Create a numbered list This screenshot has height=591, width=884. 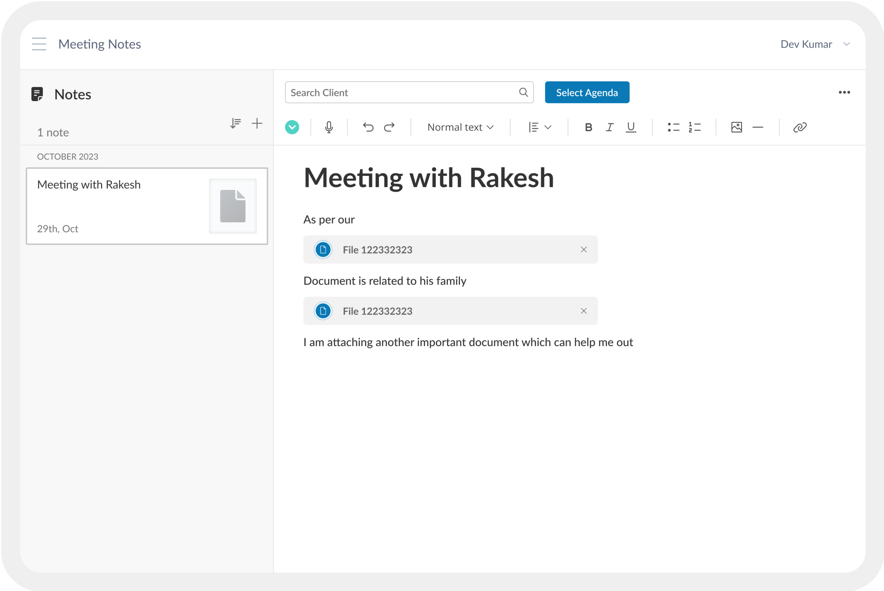(x=694, y=127)
